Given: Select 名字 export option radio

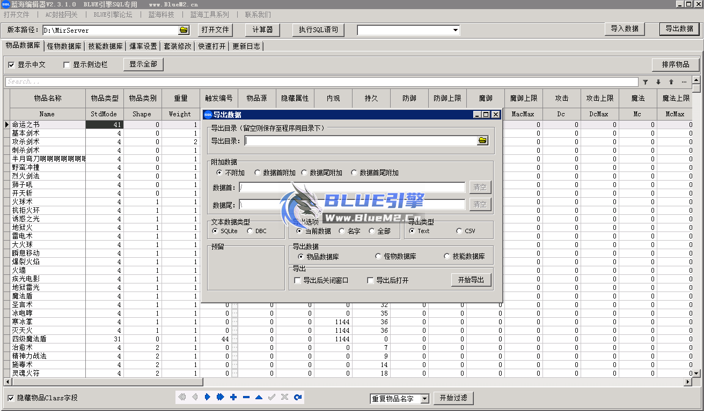Looking at the screenshot, I should coord(342,231).
